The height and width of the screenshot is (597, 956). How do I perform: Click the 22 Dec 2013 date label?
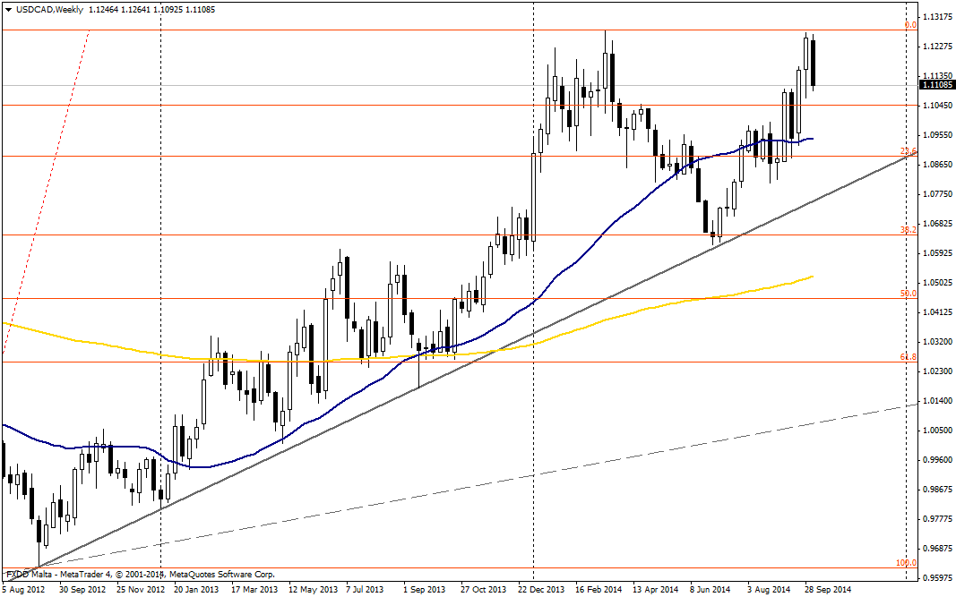[x=543, y=590]
